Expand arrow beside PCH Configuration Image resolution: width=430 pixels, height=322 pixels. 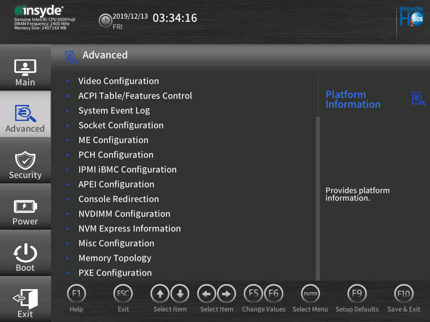[x=68, y=155]
